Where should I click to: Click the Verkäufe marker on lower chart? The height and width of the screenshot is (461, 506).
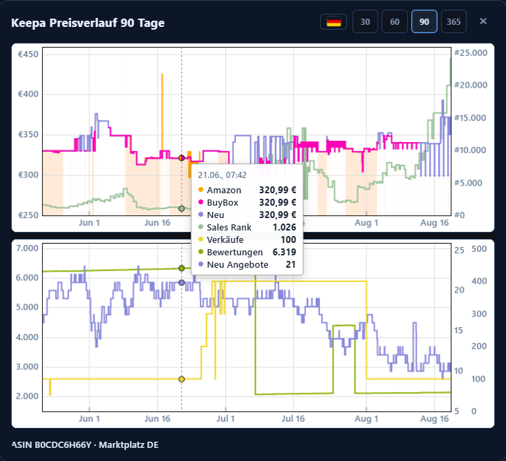point(181,379)
